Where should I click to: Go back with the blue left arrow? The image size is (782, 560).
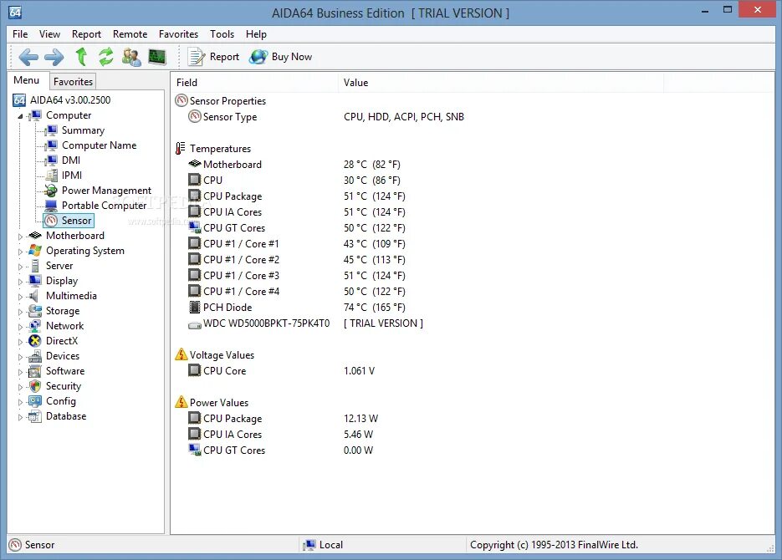[28, 58]
